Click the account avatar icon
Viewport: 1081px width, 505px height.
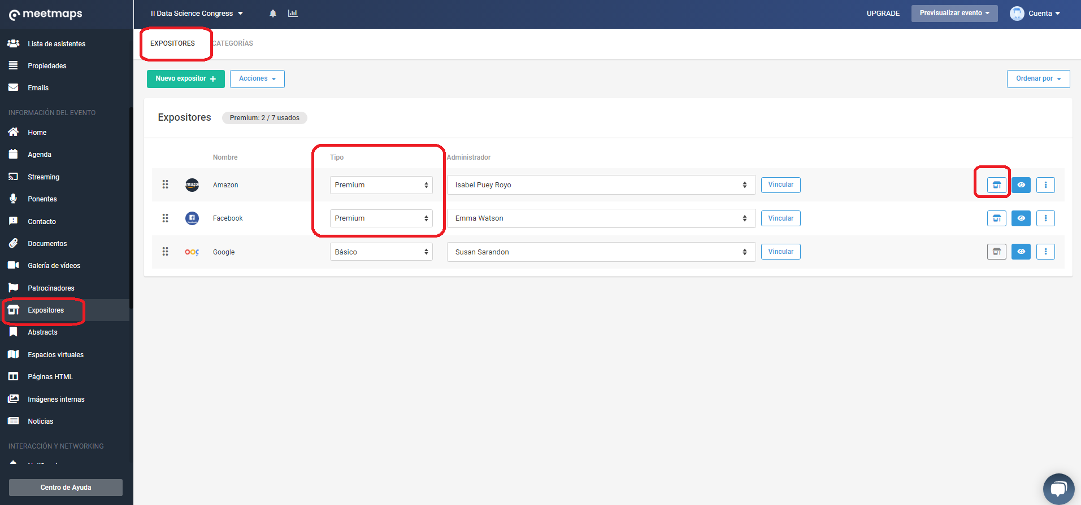pos(1017,14)
